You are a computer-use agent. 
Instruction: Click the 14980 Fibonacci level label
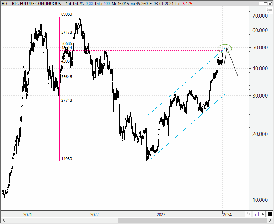click(x=67, y=159)
